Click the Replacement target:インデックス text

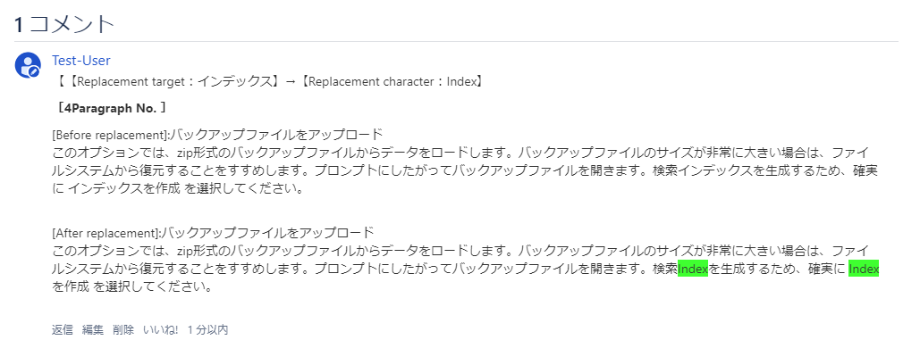coord(171,82)
